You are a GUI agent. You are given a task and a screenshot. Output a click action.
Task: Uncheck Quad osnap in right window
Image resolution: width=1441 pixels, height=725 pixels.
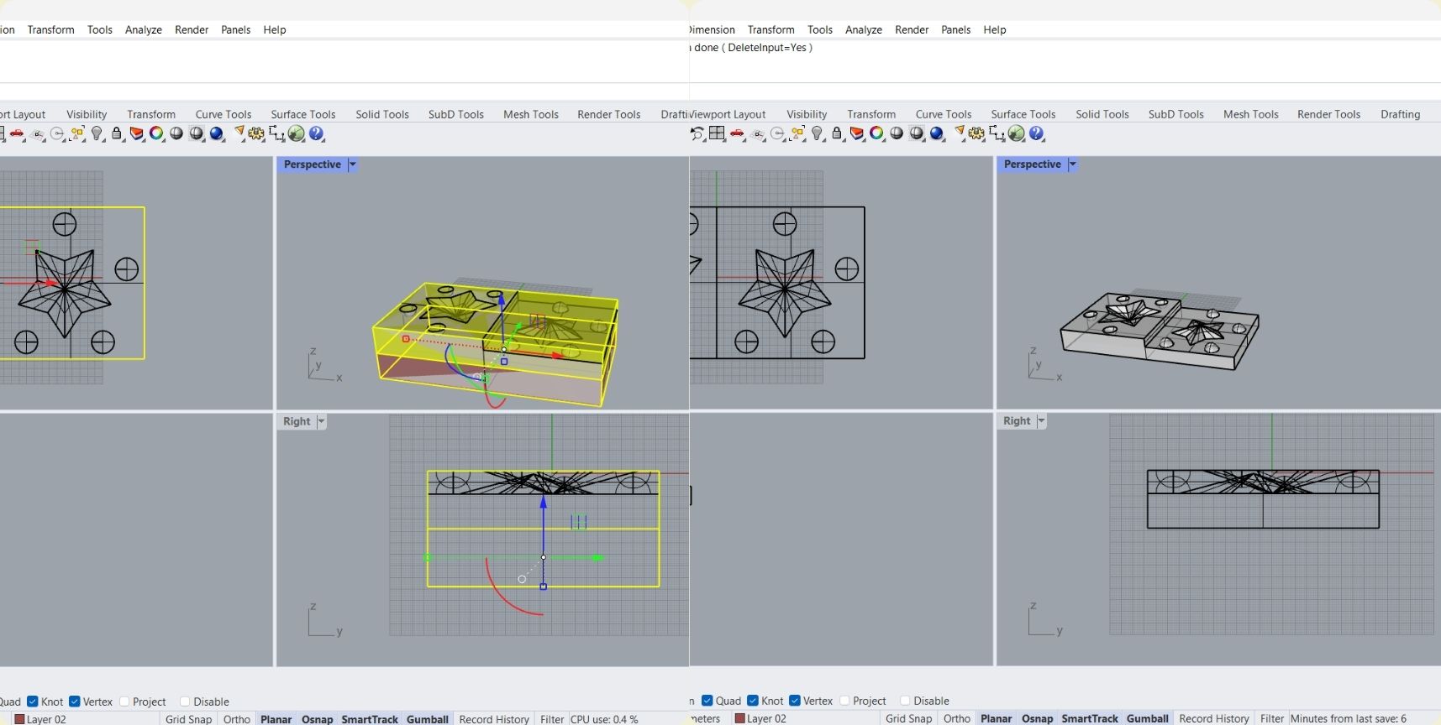pyautogui.click(x=707, y=701)
